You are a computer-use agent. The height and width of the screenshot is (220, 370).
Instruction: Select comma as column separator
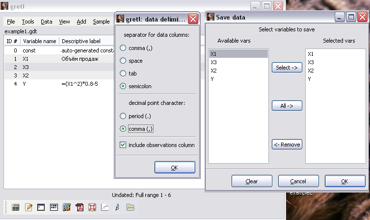click(x=123, y=48)
